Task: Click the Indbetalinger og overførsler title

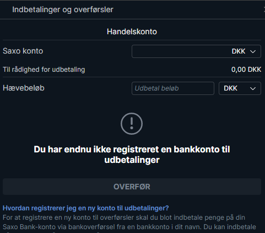Action: (x=63, y=9)
